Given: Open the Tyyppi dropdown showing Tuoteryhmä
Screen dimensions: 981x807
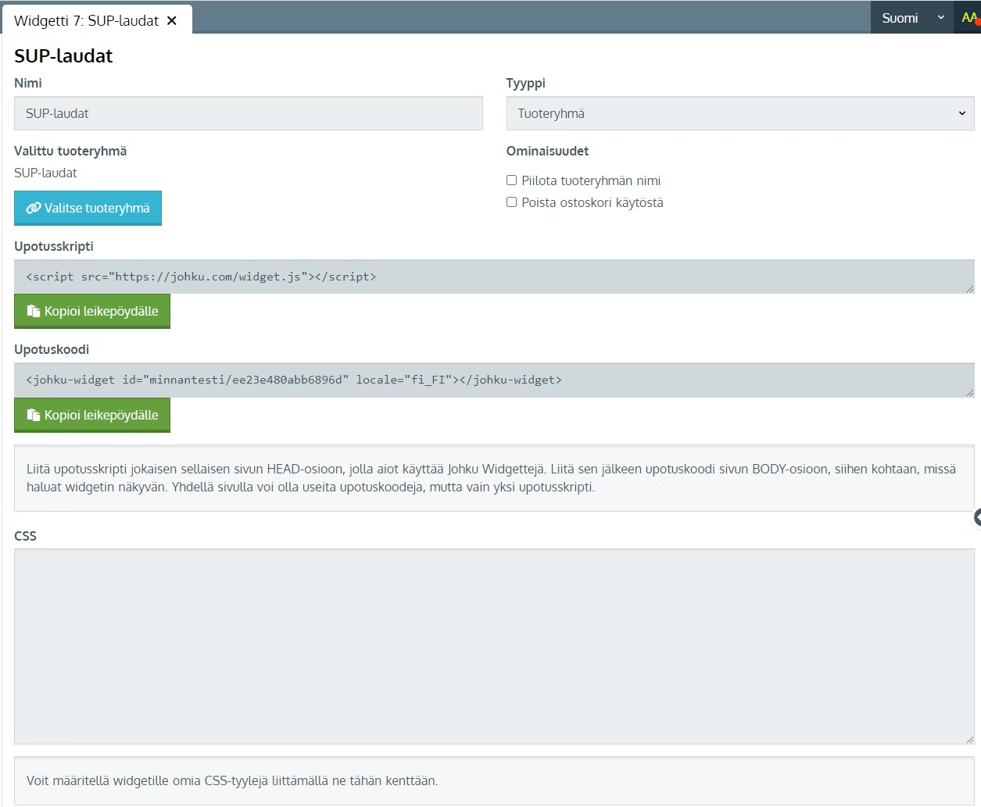Looking at the screenshot, I should [740, 113].
